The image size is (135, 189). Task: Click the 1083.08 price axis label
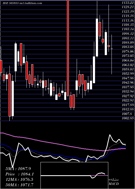click(x=128, y=47)
